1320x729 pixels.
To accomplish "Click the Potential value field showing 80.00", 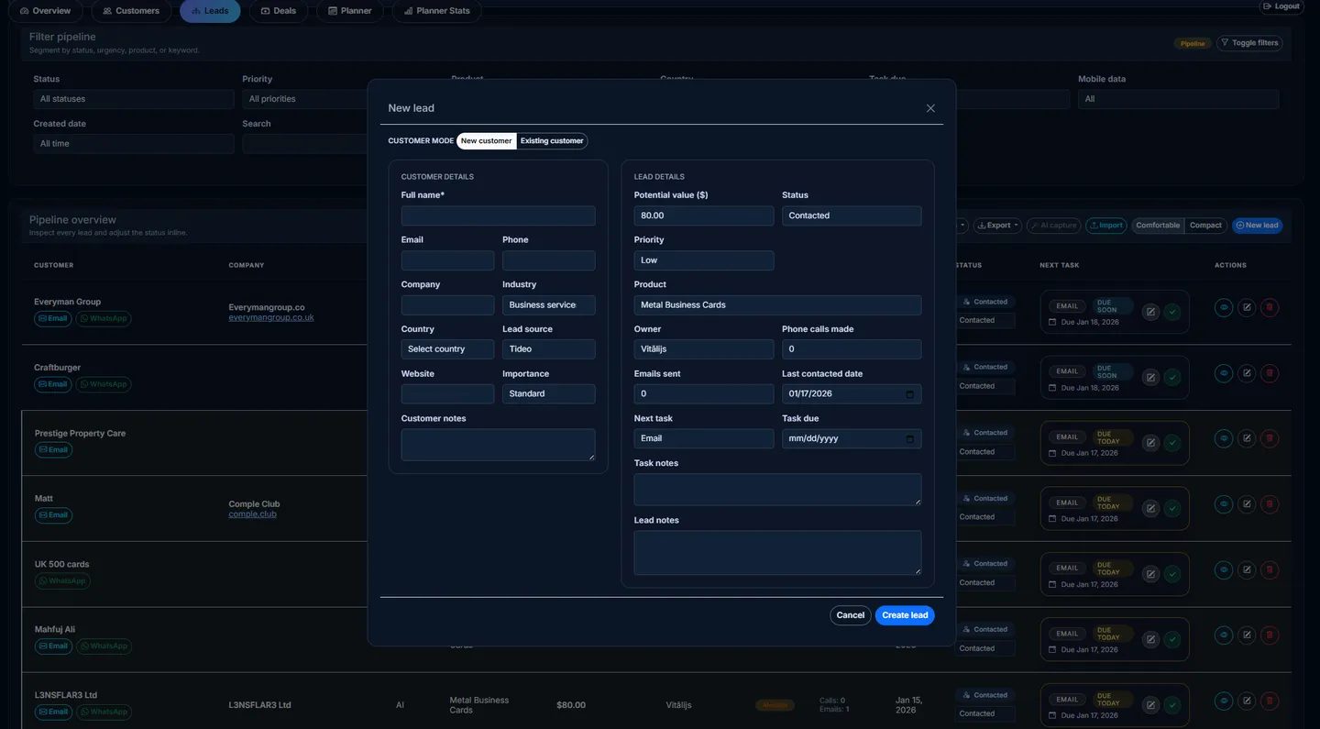I will coord(704,215).
